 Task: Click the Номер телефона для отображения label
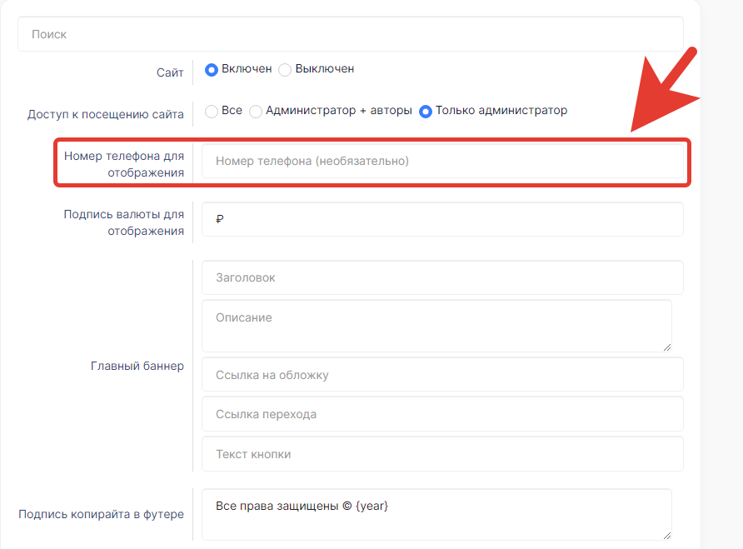(123, 164)
